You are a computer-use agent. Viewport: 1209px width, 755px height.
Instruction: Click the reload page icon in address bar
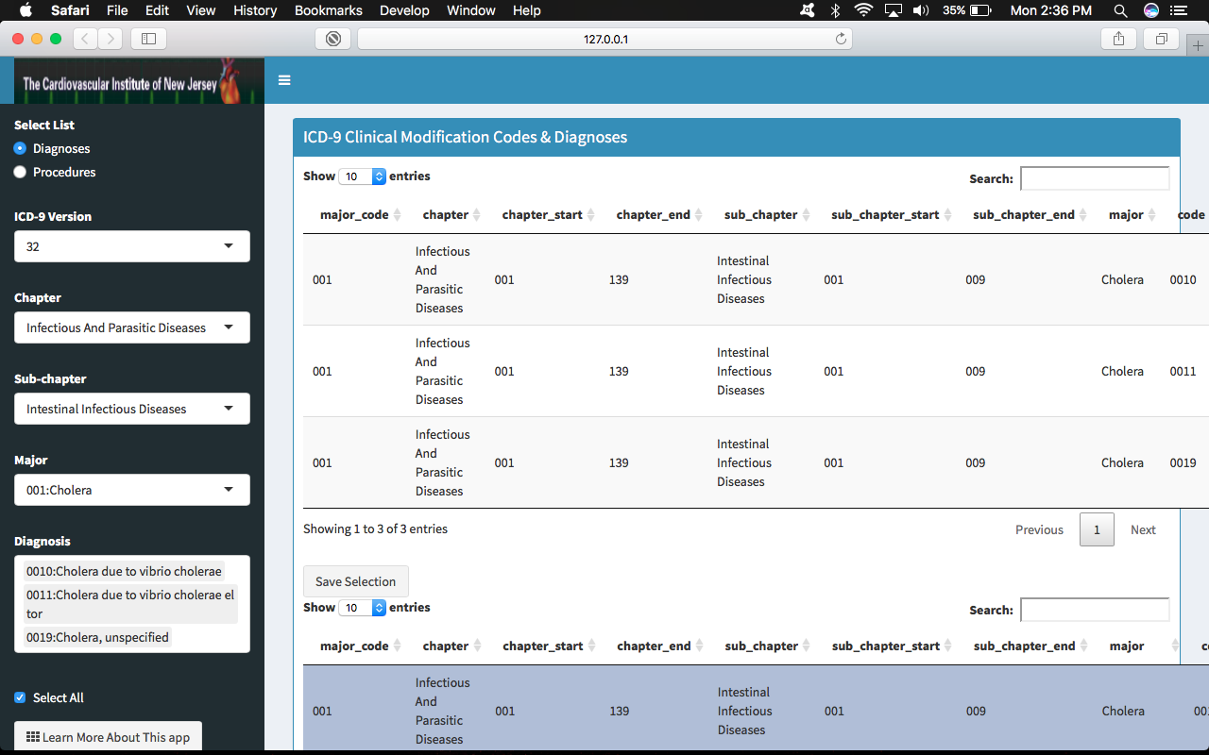[841, 39]
